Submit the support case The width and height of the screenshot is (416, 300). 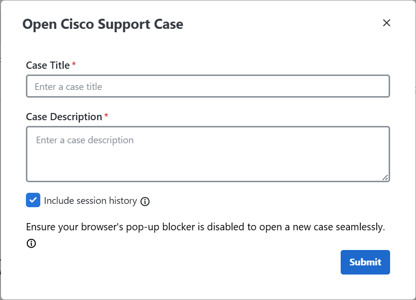(365, 262)
